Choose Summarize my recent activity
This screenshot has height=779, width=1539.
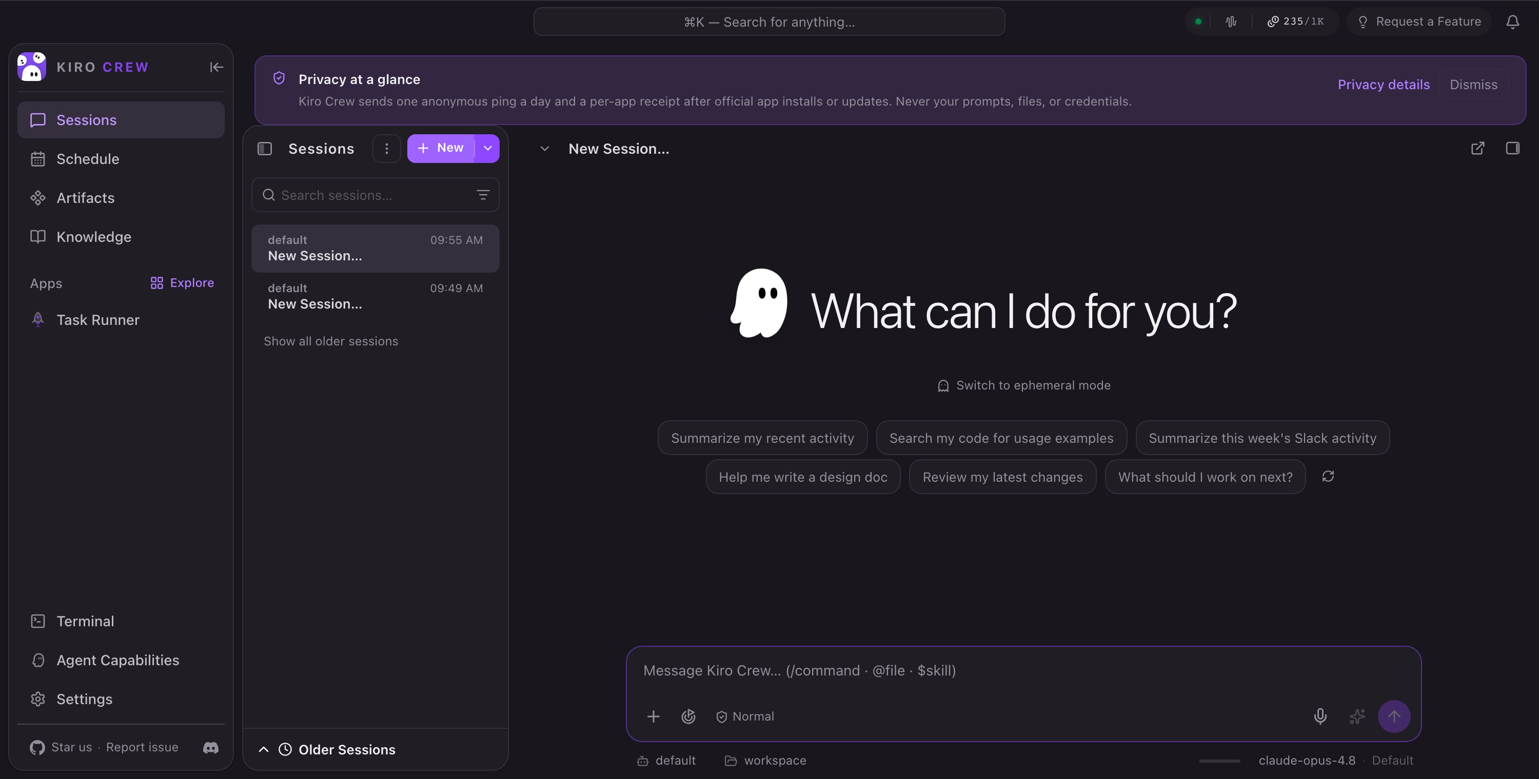click(x=762, y=438)
